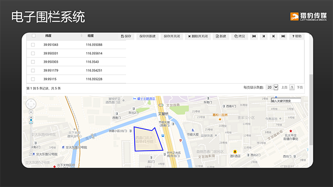Sort by the 纬度 column sort arrow
Screen dimensions: 333x187
81,36
